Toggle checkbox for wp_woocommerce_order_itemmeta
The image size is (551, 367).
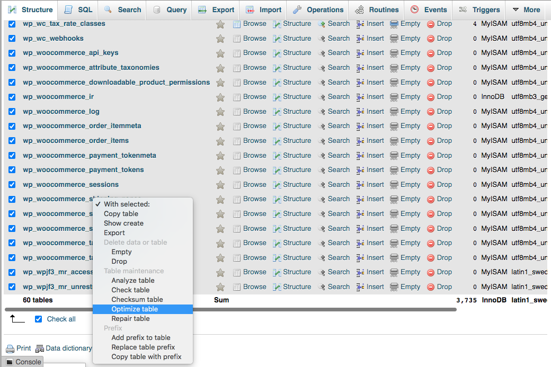(x=12, y=126)
